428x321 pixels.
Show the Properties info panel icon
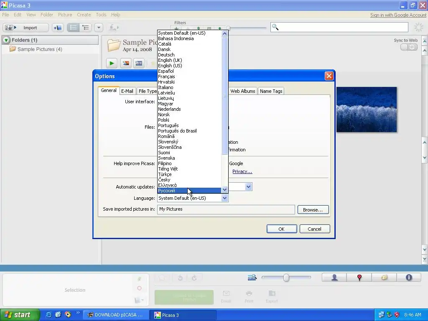click(x=409, y=278)
